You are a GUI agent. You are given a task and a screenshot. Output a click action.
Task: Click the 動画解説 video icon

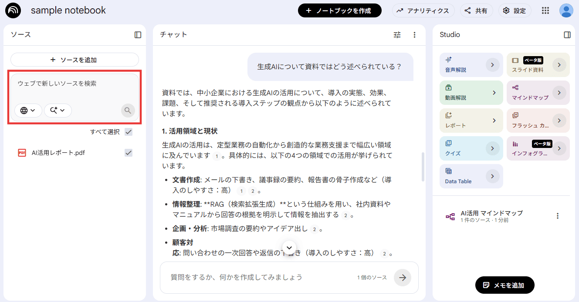[x=448, y=87]
